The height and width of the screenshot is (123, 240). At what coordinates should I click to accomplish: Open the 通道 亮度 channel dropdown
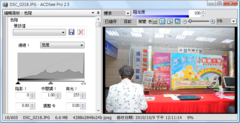62,45
